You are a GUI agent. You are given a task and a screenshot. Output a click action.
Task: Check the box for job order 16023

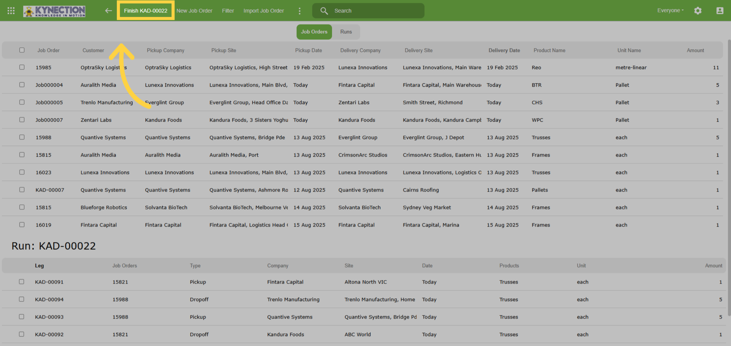click(x=22, y=172)
